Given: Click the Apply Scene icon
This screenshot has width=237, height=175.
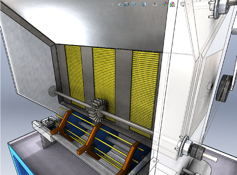Looking at the screenshot, I should click(172, 4).
